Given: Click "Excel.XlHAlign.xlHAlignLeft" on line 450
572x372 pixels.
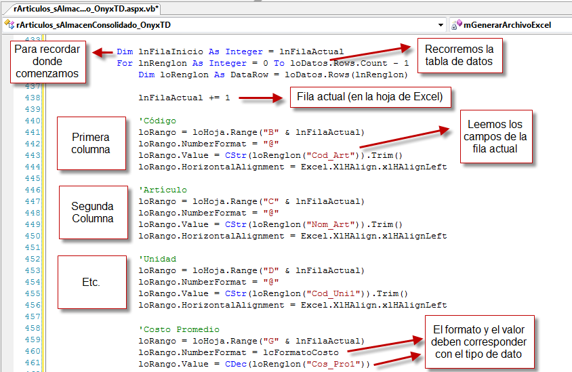Looking at the screenshot, I should pos(374,236).
